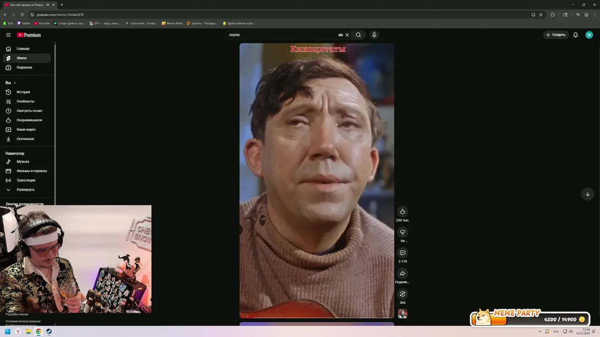Click the Shorts video player

tap(317, 181)
